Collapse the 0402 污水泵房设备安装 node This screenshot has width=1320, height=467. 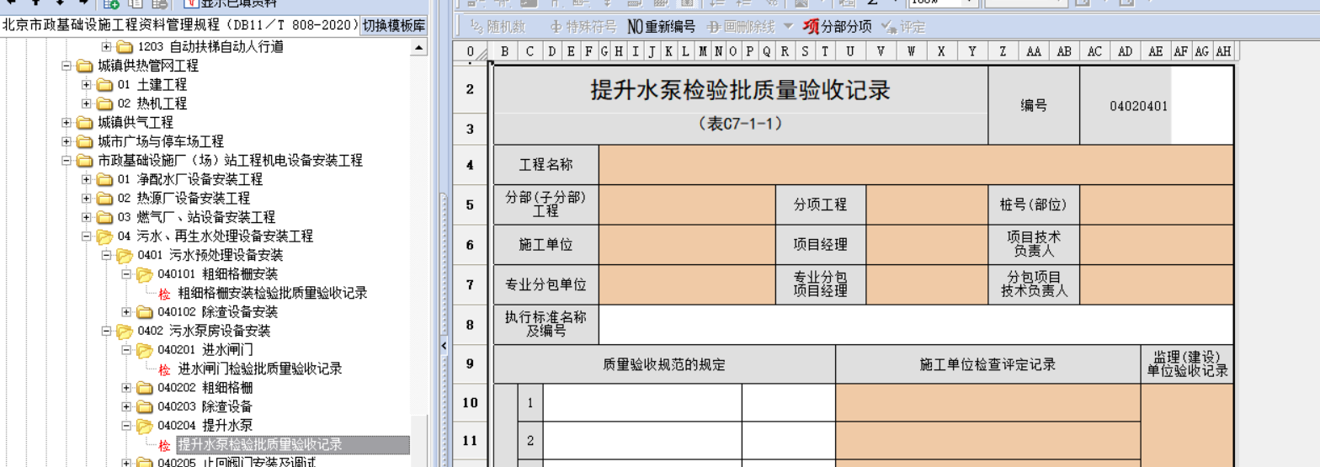pos(106,331)
